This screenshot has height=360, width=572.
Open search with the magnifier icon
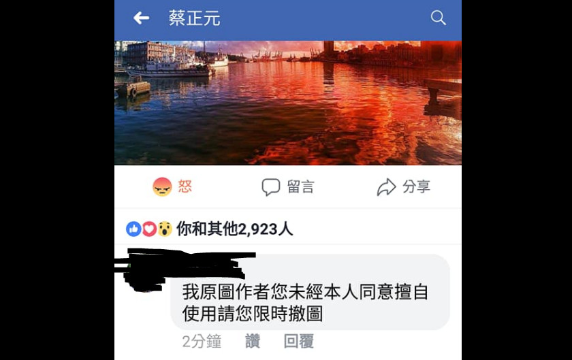click(438, 18)
